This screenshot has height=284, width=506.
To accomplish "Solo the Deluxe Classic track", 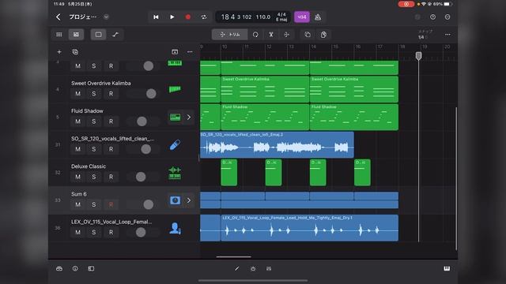I will (93, 177).
